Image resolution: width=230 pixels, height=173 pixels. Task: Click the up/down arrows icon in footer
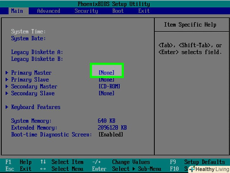[43, 162]
